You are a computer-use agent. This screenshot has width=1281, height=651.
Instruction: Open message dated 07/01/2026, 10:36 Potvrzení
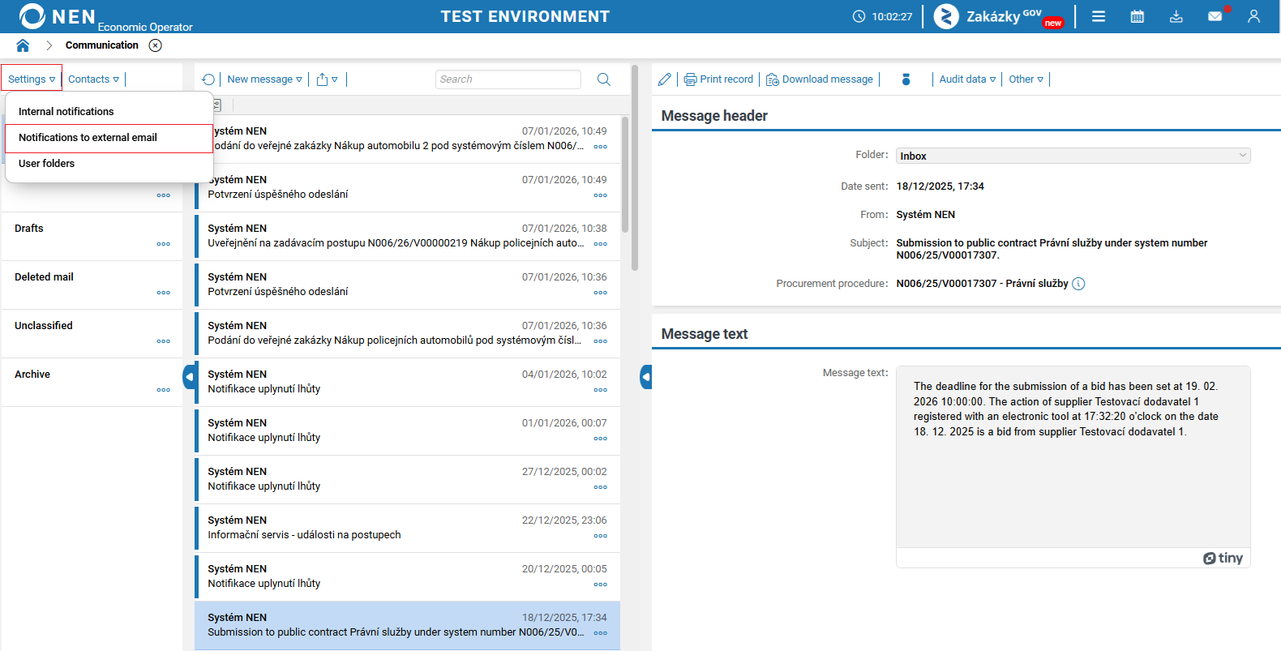407,285
